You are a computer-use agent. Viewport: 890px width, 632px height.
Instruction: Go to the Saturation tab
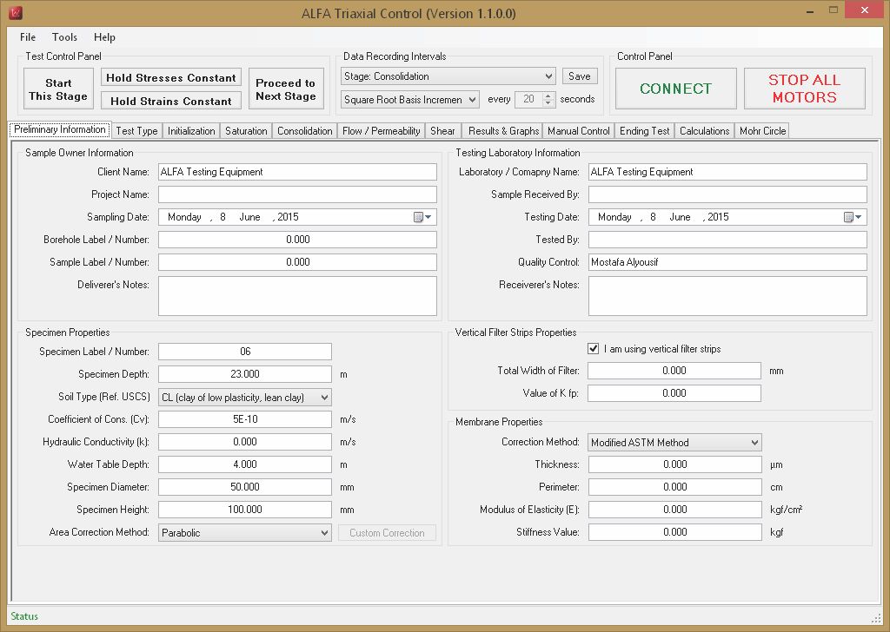246,131
